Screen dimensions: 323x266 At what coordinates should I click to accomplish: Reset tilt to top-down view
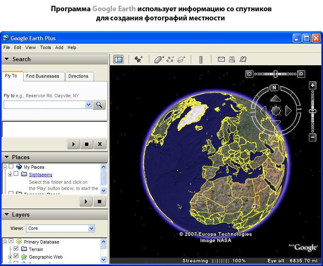tap(249, 74)
